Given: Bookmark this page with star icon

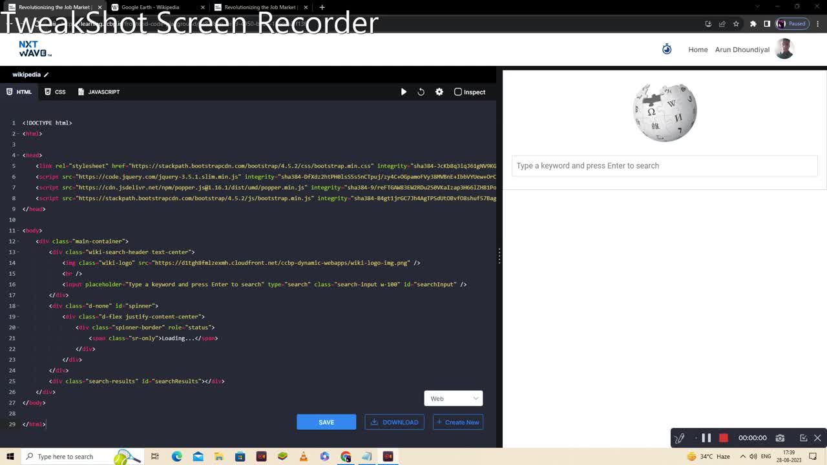Looking at the screenshot, I should coord(736,24).
